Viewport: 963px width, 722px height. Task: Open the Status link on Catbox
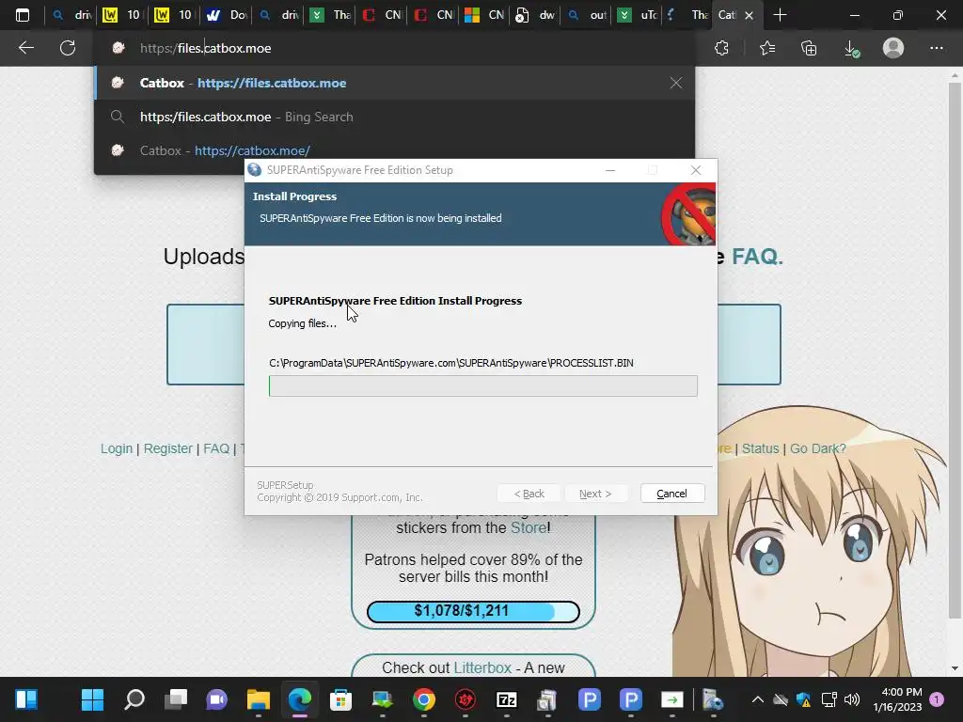click(760, 448)
